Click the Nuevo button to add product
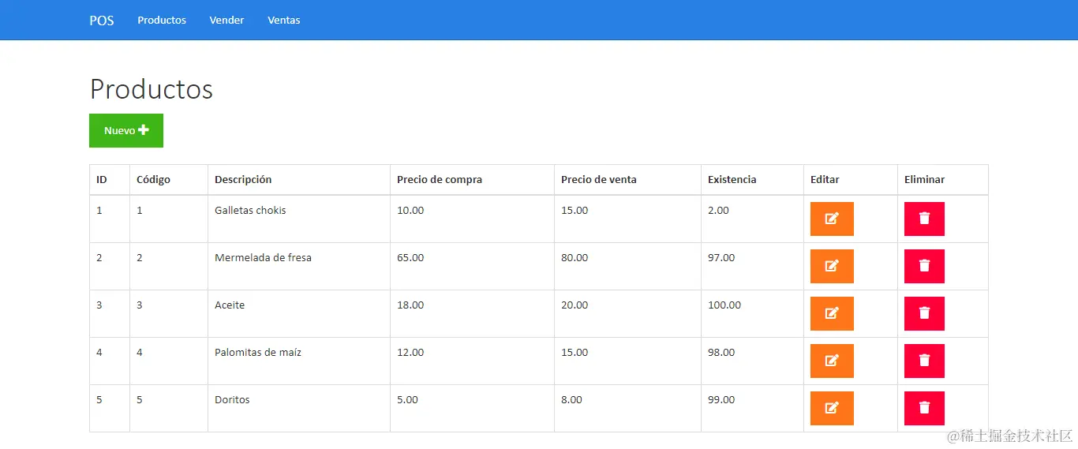Image resolution: width=1078 pixels, height=449 pixels. 126,130
